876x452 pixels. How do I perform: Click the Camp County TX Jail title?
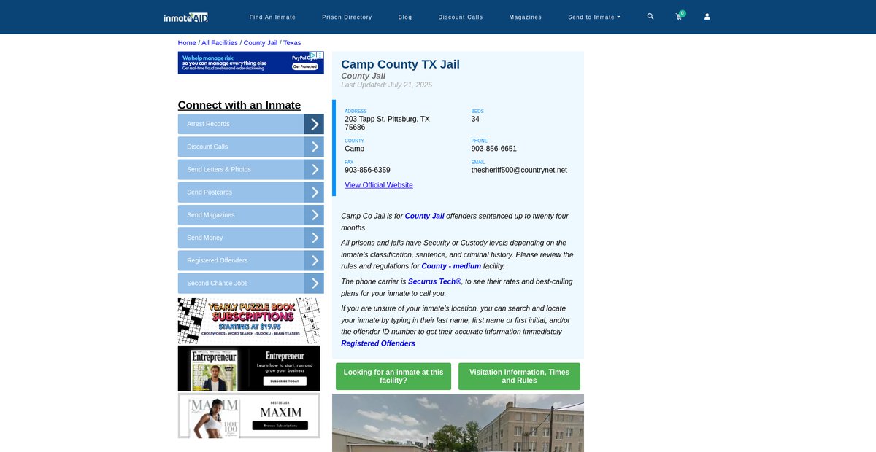[400, 64]
